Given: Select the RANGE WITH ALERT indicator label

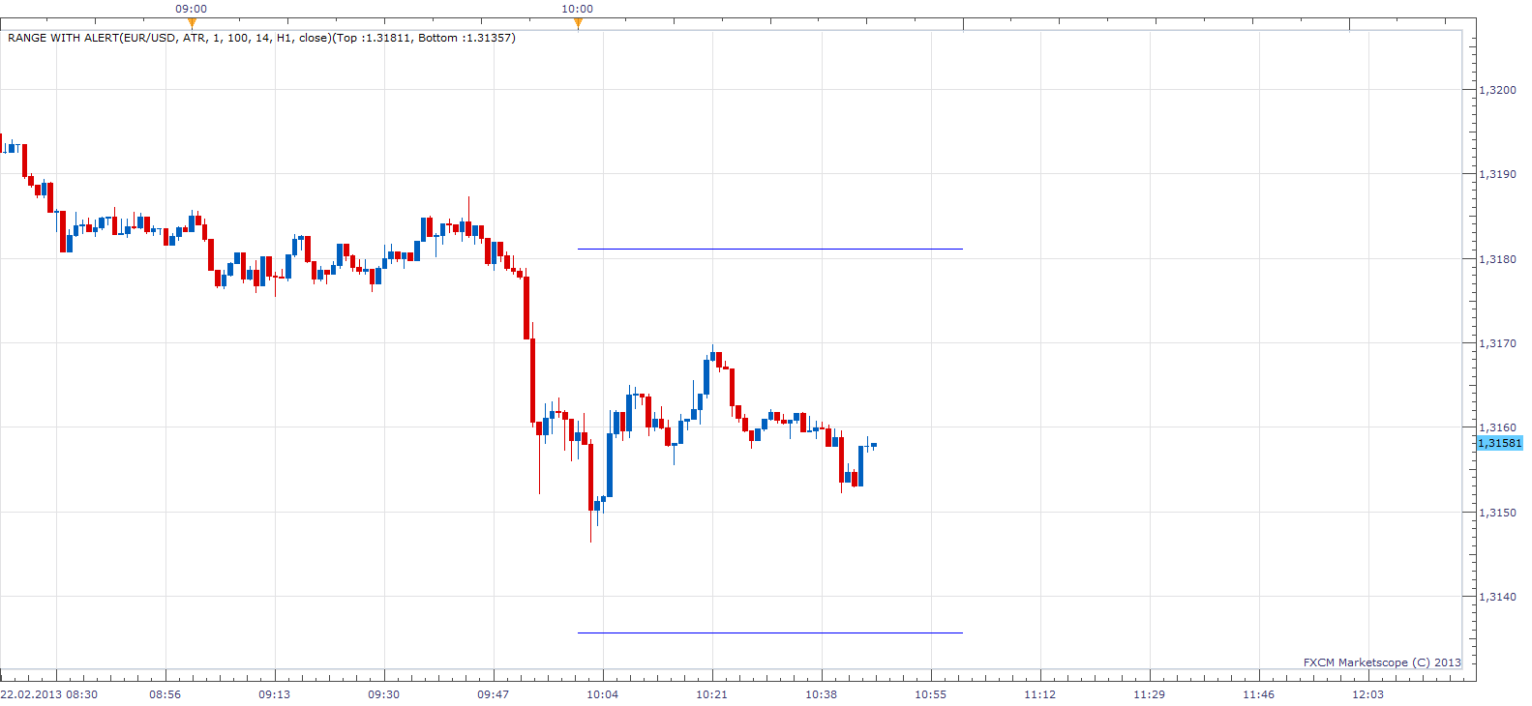Looking at the screenshot, I should [261, 38].
